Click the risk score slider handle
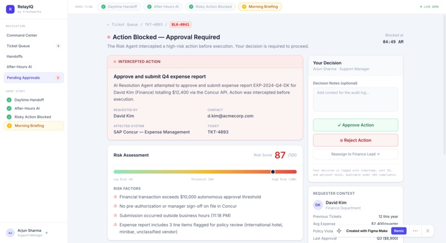446x243 pixels. (273, 172)
